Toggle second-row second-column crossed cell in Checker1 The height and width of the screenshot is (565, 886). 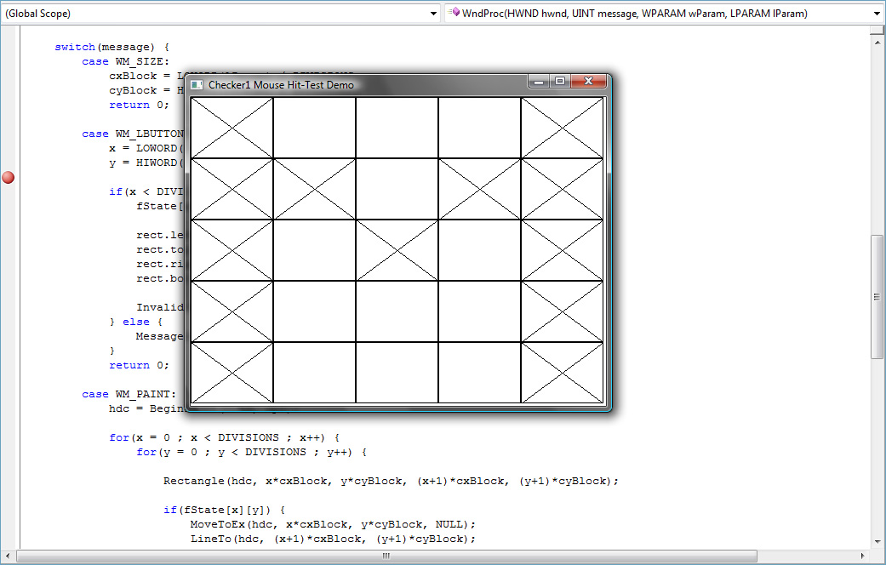pyautogui.click(x=315, y=189)
